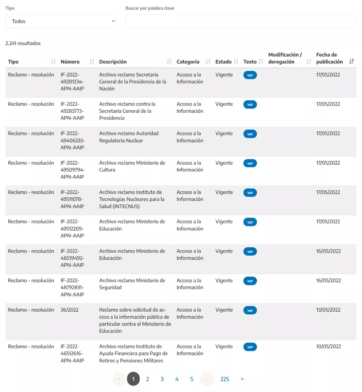Go to next page arrow
Viewport: 362px width, 392px height.
coord(242,379)
